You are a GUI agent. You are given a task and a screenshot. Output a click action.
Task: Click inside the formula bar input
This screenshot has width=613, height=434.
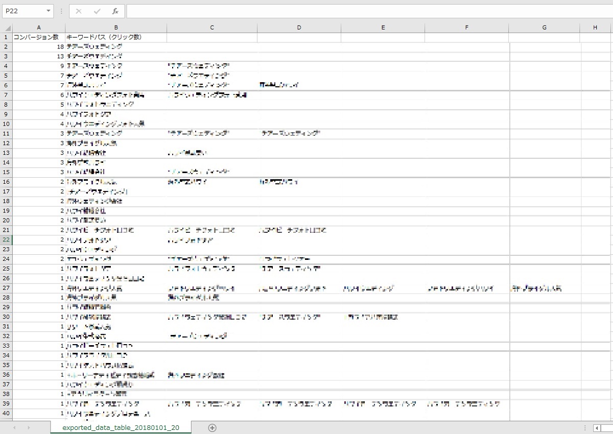[x=369, y=11]
